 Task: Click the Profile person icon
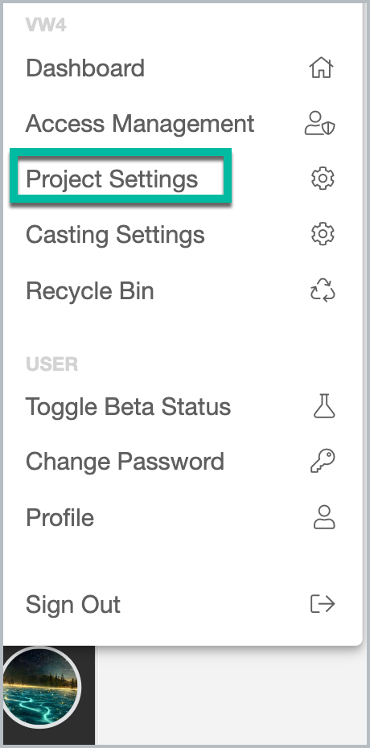(x=324, y=517)
